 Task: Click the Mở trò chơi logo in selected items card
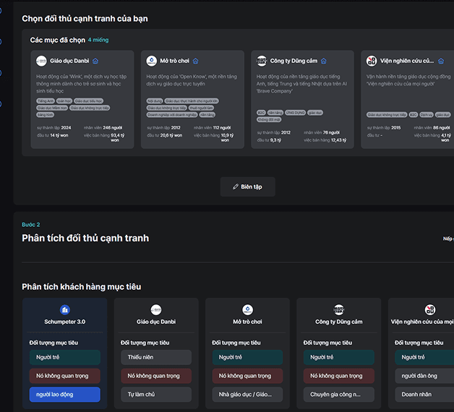point(151,61)
